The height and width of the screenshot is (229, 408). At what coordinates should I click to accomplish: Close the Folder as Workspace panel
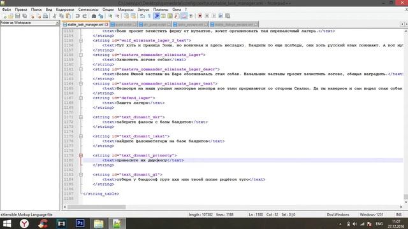pos(57,23)
